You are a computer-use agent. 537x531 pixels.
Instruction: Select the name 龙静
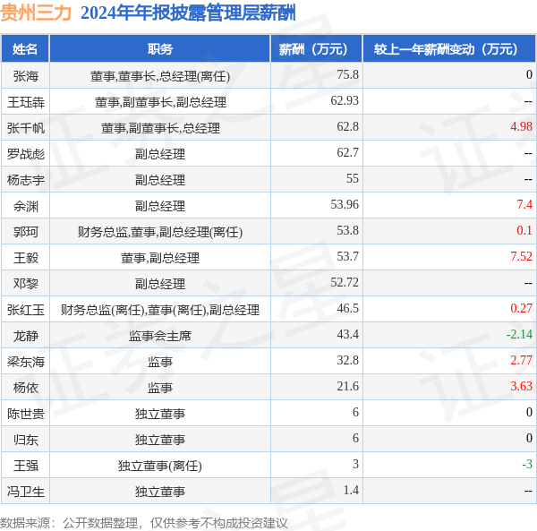click(26, 336)
